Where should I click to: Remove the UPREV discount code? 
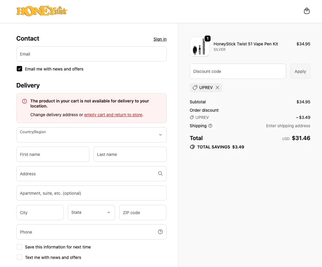tap(217, 88)
